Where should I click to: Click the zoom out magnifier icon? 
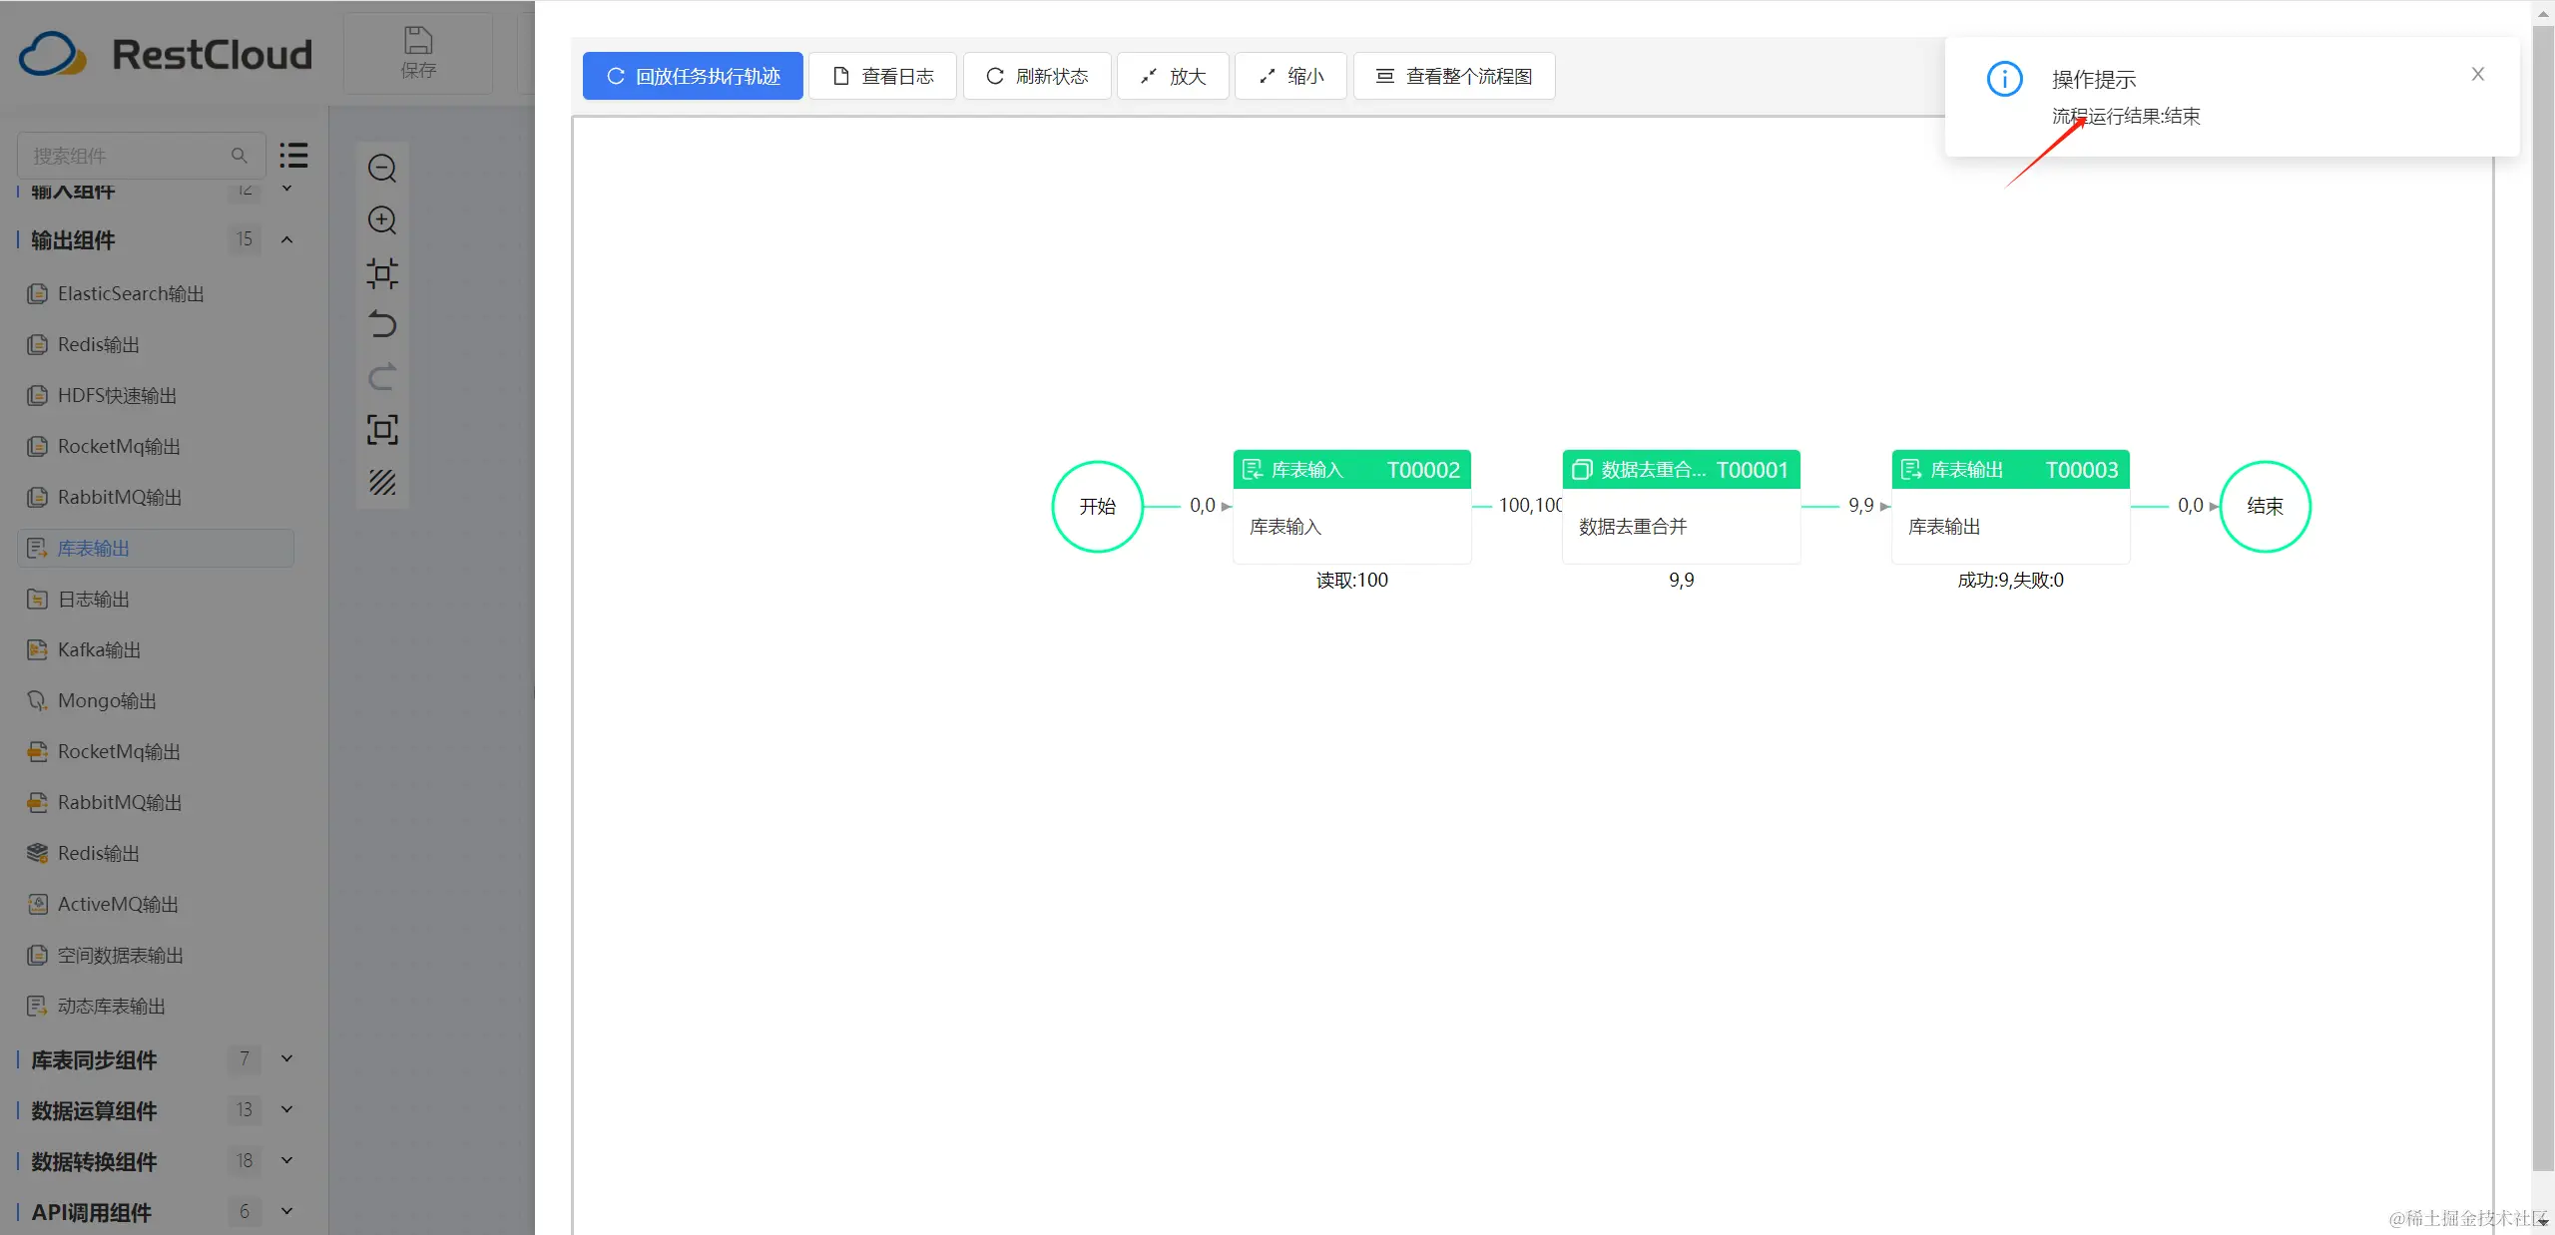click(x=382, y=169)
